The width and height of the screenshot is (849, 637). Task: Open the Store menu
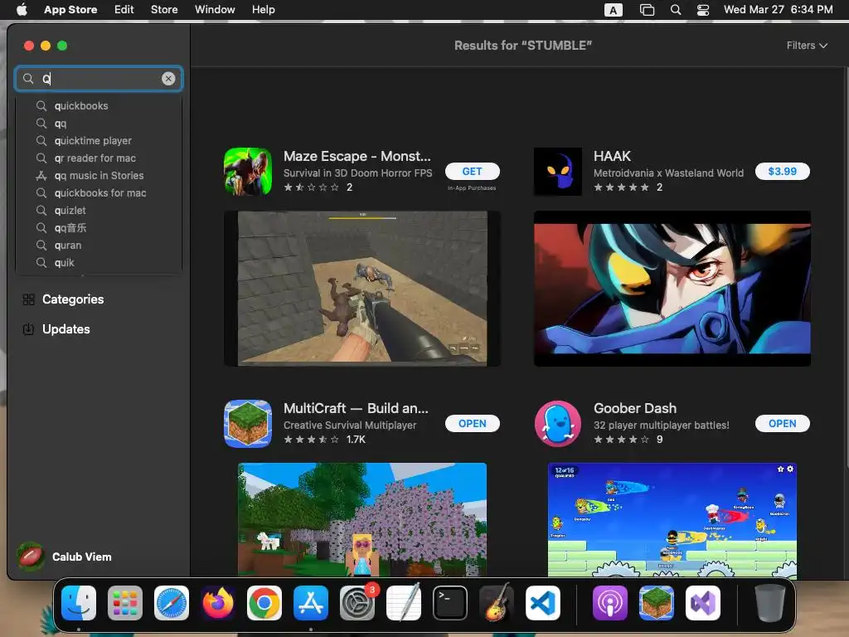[164, 10]
